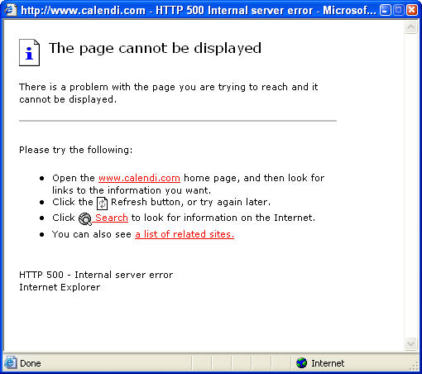
Task: Click the resize grip in status bar corner
Action: tap(415, 366)
